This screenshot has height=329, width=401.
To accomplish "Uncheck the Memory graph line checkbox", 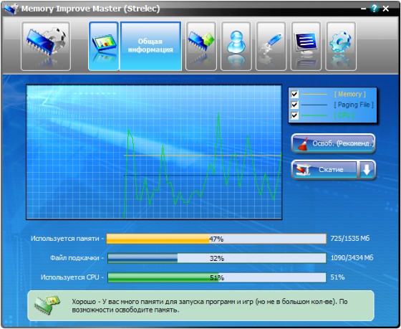I will 294,94.
